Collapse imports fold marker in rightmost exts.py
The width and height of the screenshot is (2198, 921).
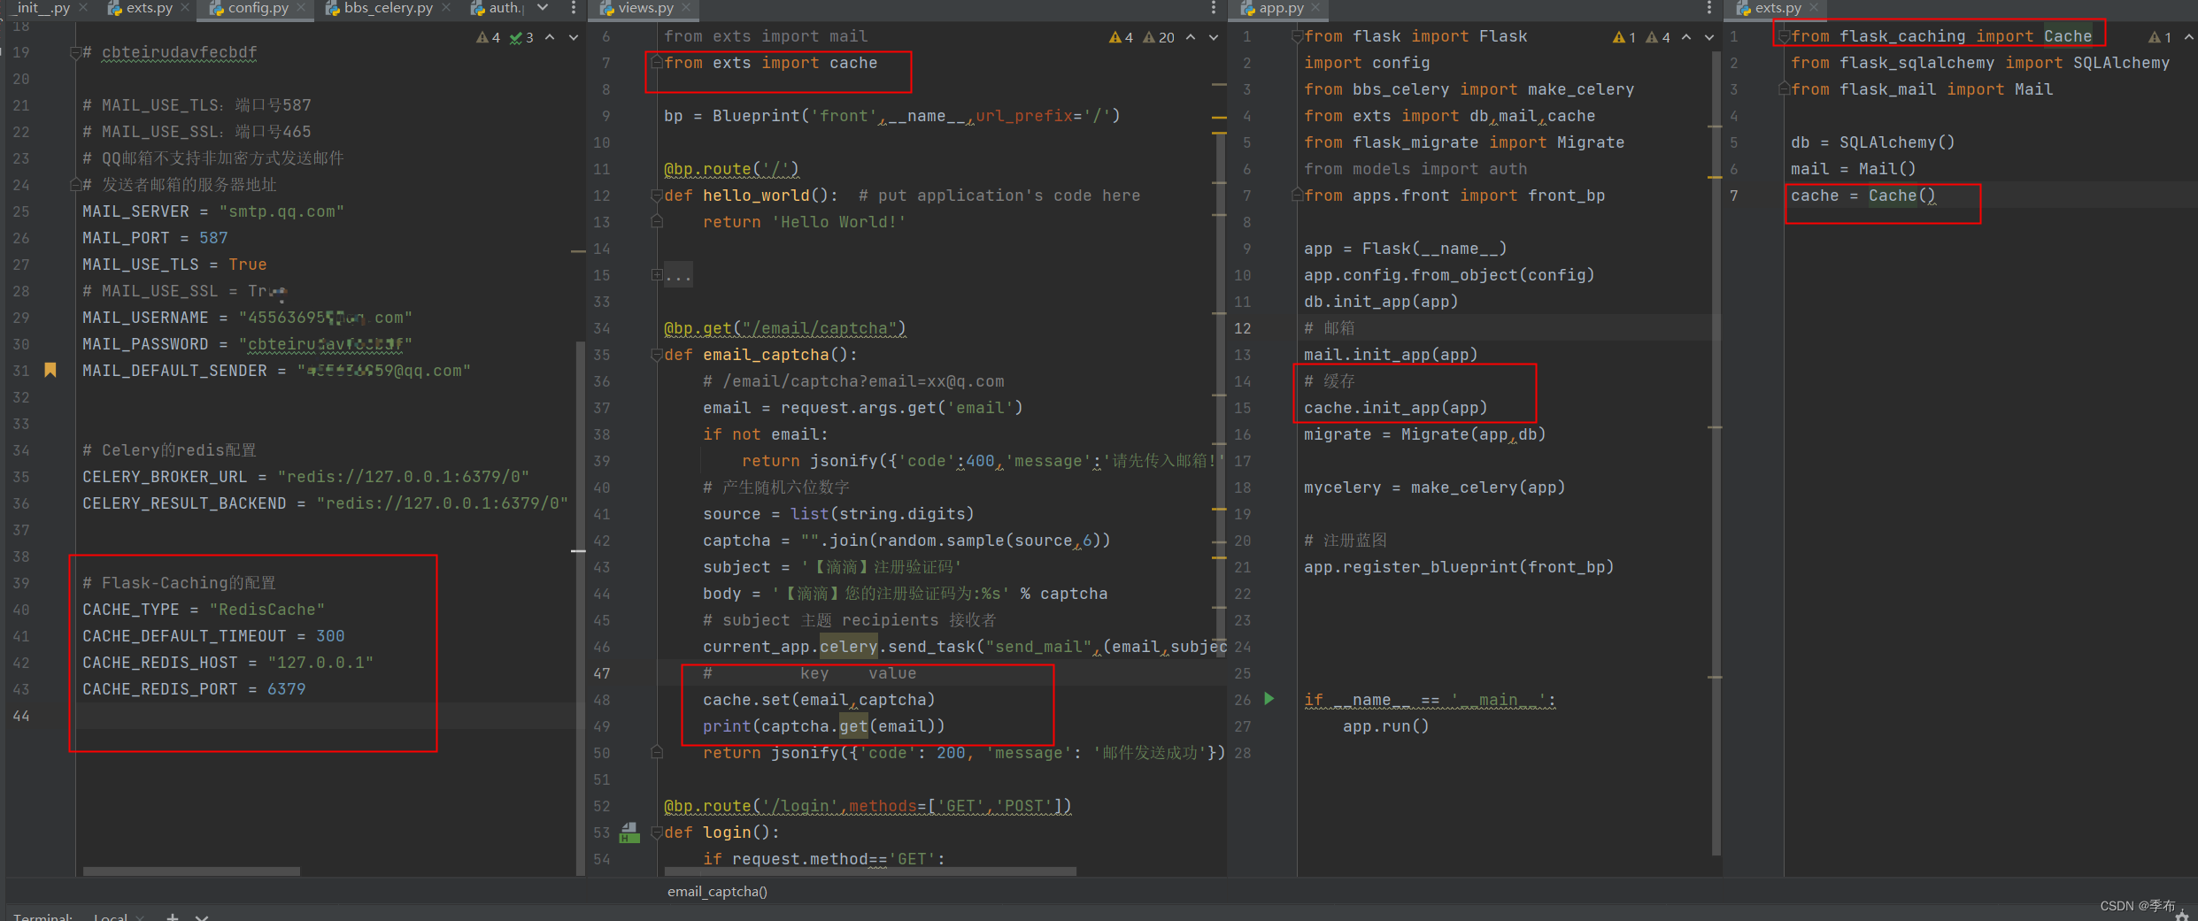[x=1785, y=36]
